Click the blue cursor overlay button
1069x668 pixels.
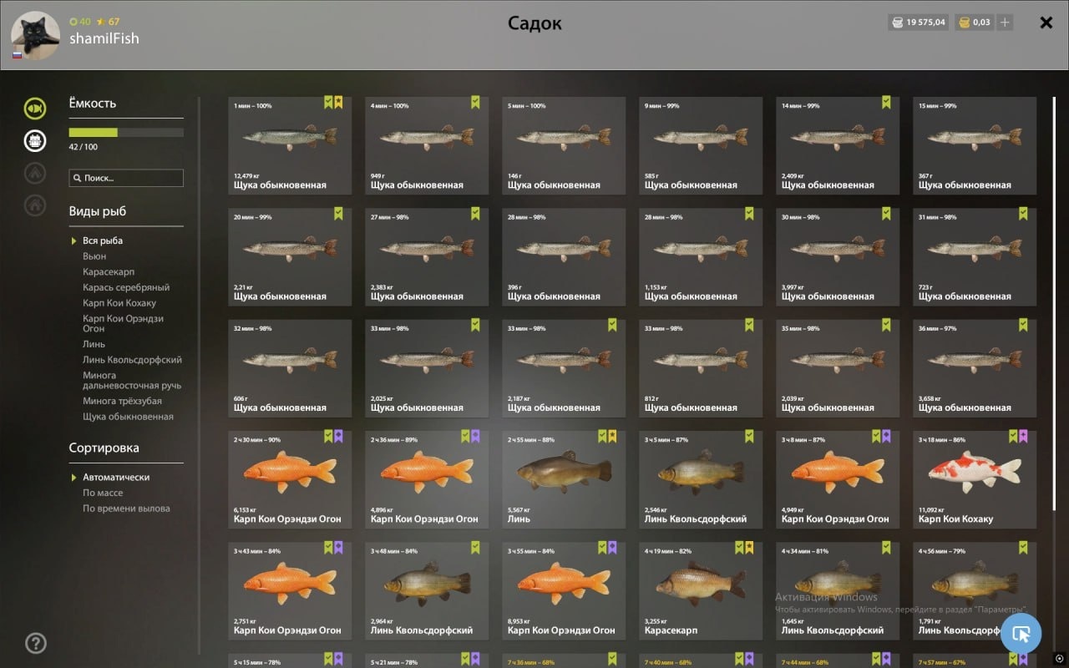(1021, 634)
